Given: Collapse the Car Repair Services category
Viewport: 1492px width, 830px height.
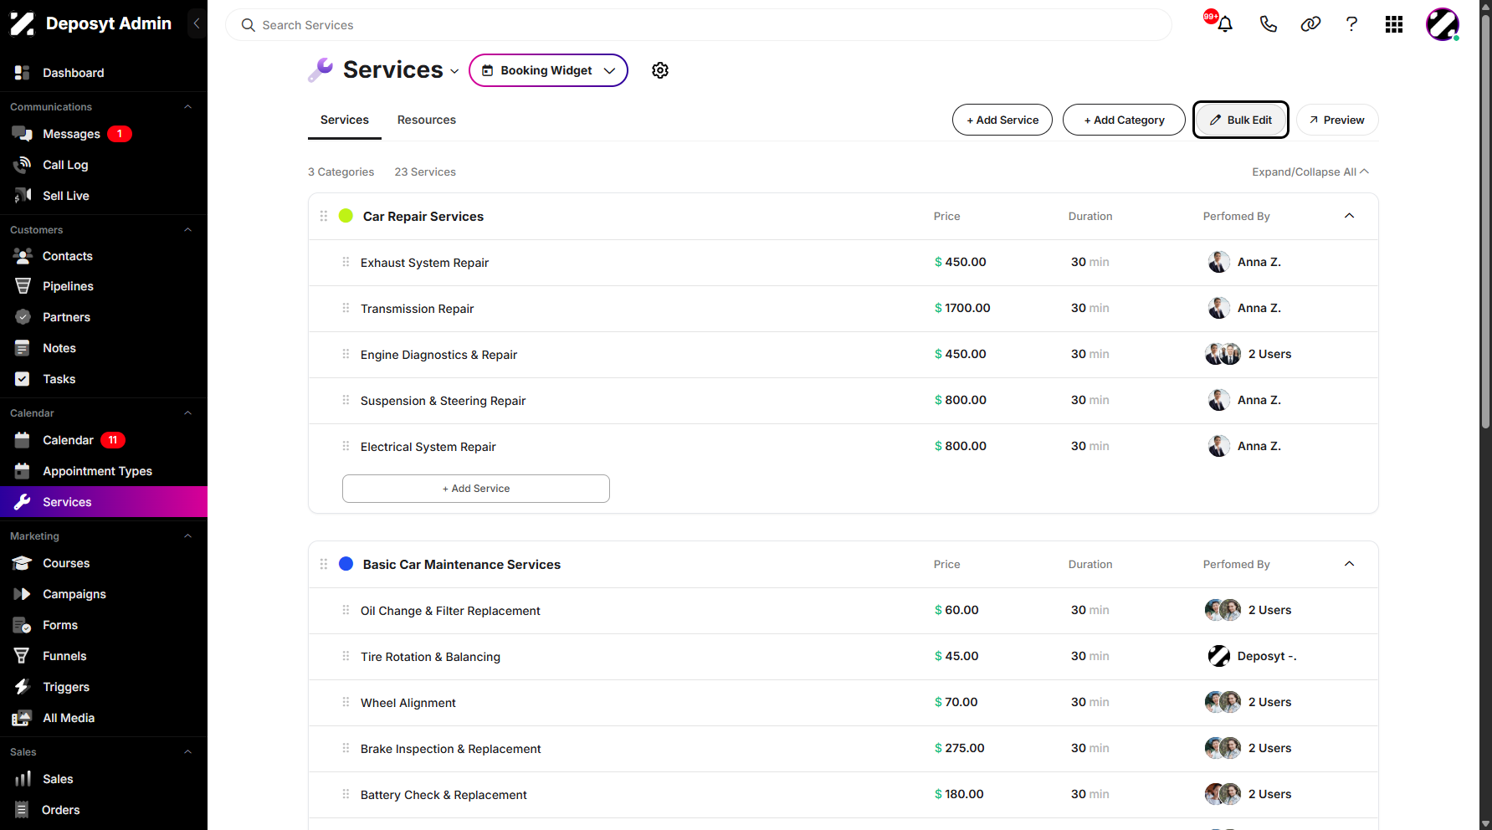Looking at the screenshot, I should [x=1349, y=216].
